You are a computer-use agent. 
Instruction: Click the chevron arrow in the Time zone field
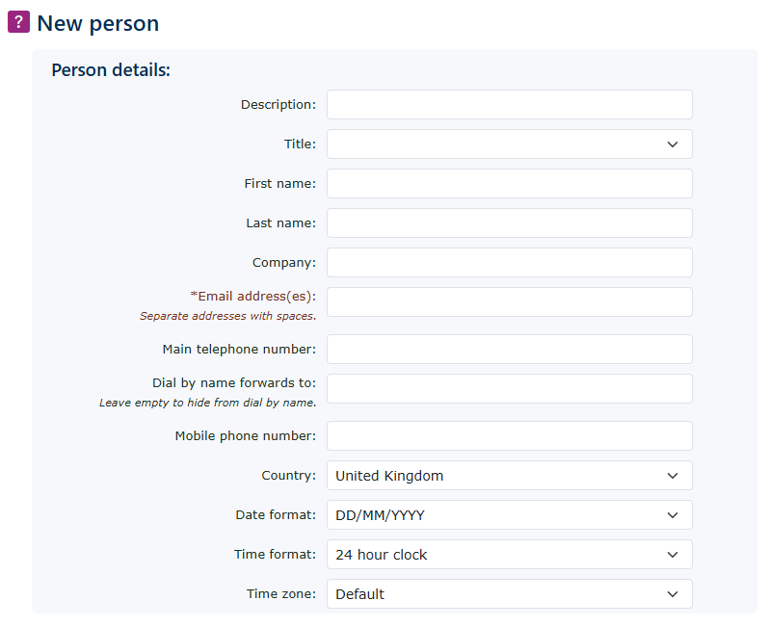pyautogui.click(x=673, y=594)
